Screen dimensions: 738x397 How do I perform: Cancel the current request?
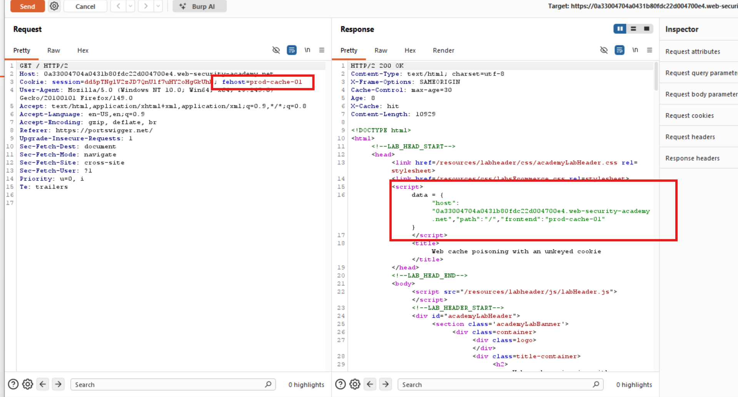pyautogui.click(x=85, y=6)
